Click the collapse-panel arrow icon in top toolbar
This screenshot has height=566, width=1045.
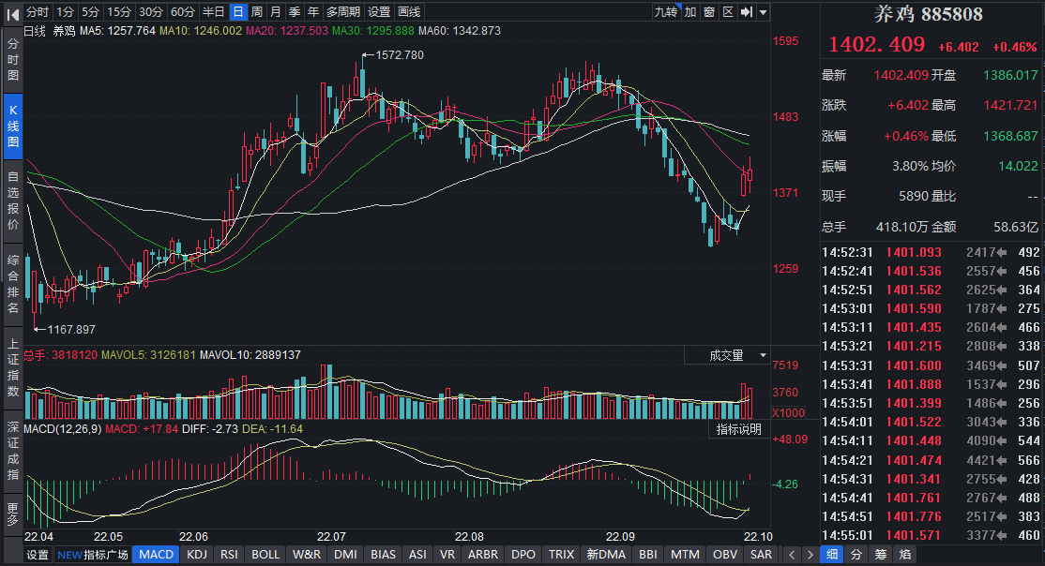[x=747, y=12]
